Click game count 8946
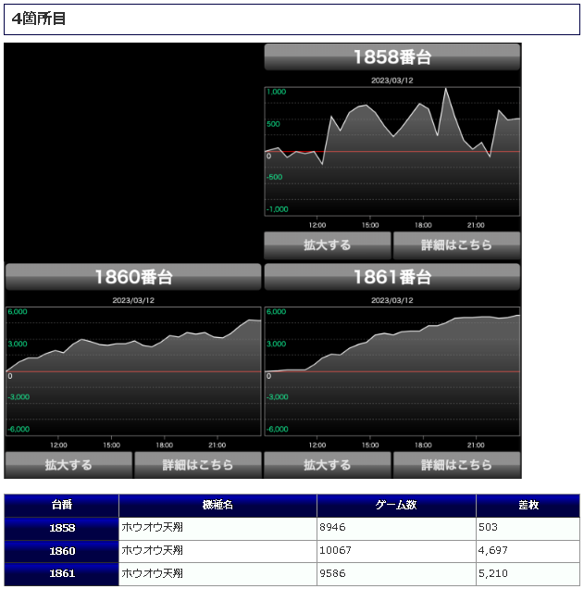The height and width of the screenshot is (589, 584). point(332,527)
